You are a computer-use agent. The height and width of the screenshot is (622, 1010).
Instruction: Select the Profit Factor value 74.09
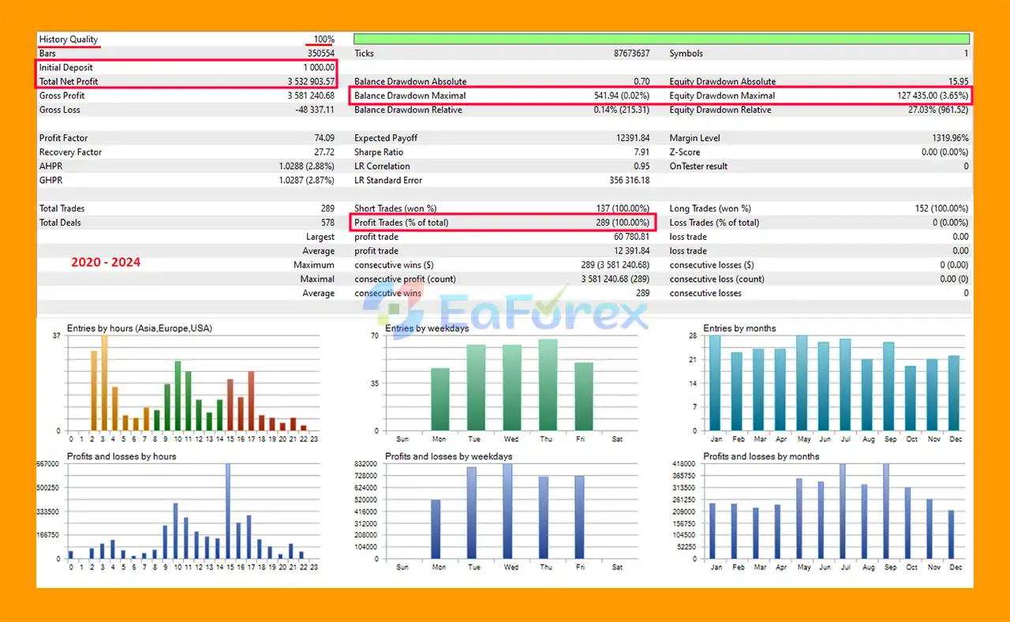coord(324,138)
